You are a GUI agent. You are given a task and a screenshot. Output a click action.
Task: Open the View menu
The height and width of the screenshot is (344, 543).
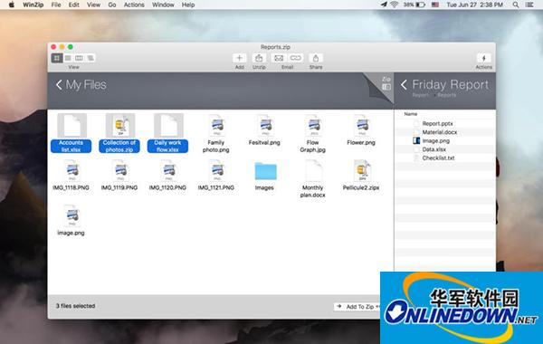[x=93, y=5]
